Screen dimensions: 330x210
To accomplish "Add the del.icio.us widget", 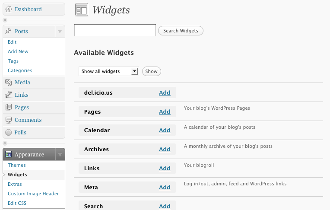I will pos(165,92).
